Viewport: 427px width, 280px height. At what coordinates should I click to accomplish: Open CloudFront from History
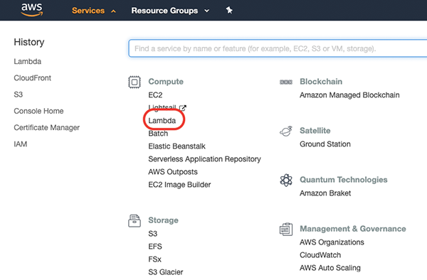(33, 78)
